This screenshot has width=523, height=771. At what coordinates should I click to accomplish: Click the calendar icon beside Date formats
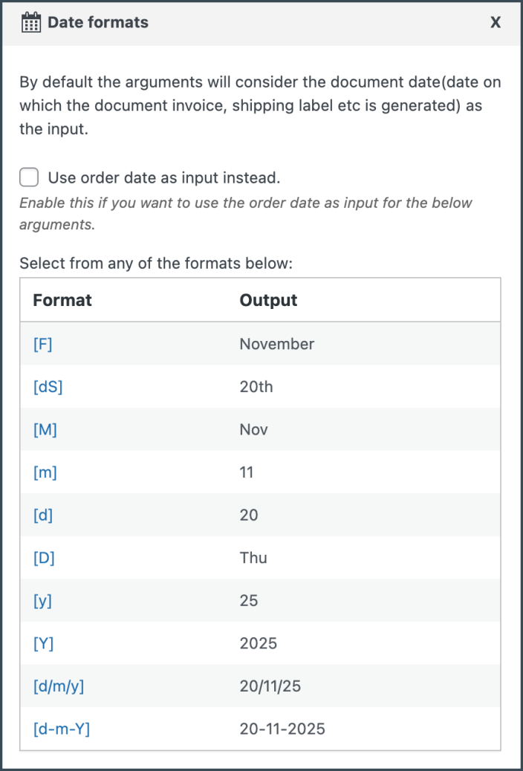point(30,23)
